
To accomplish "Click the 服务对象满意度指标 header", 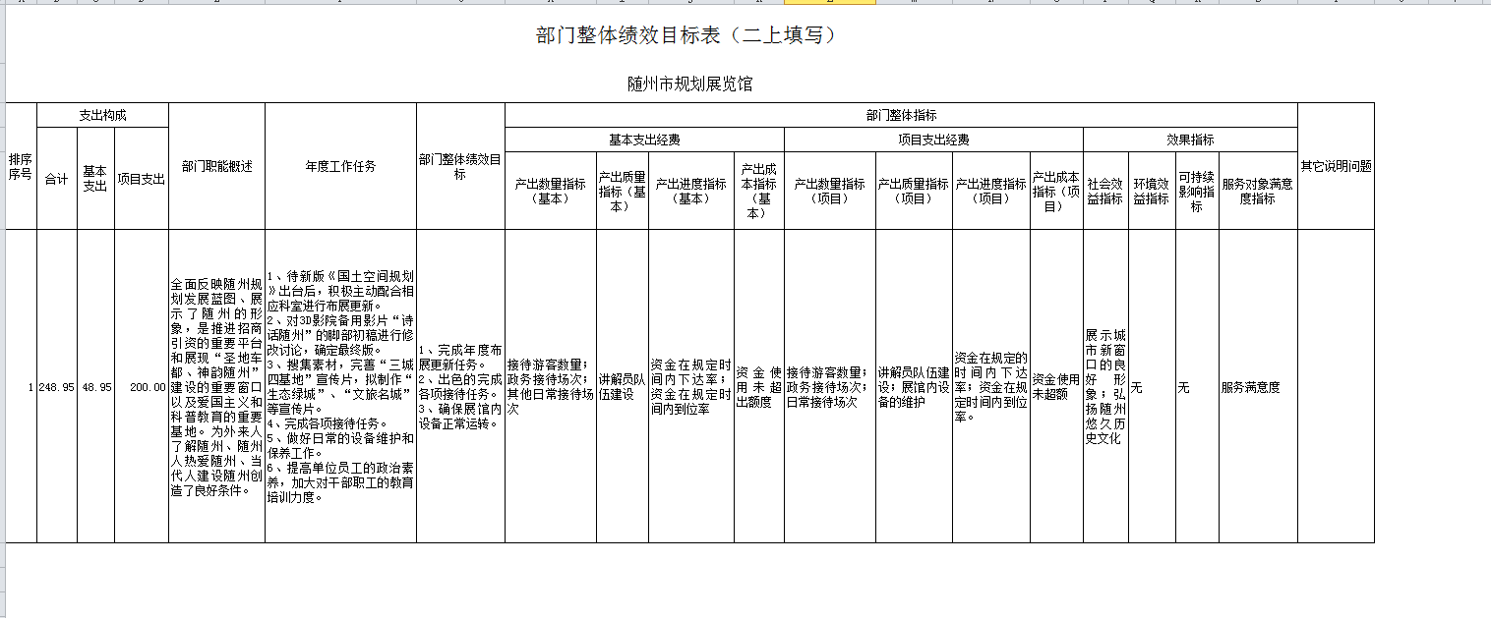I will click(1258, 191).
